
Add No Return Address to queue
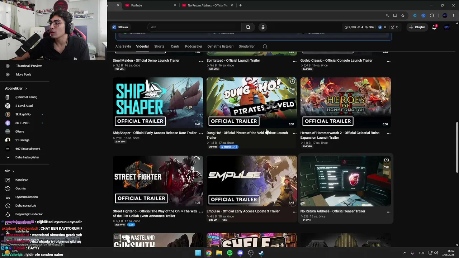386,167
